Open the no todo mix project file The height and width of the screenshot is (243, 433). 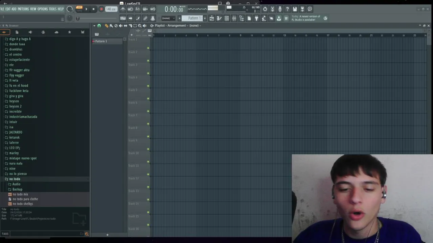pos(20,194)
